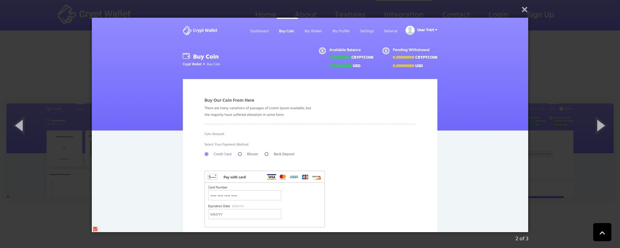Click the user avatar icon

click(410, 30)
